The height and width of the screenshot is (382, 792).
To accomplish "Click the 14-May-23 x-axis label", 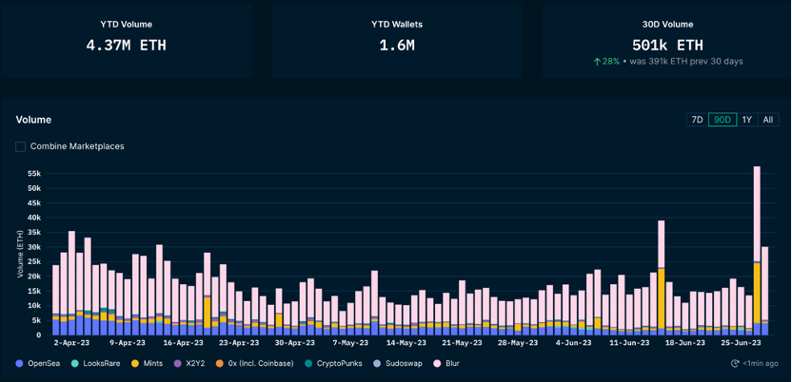I will [x=406, y=343].
